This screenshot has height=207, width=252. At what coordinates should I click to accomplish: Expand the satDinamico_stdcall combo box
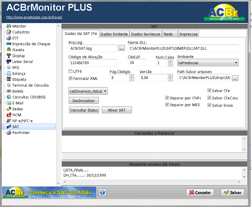coord(88,91)
